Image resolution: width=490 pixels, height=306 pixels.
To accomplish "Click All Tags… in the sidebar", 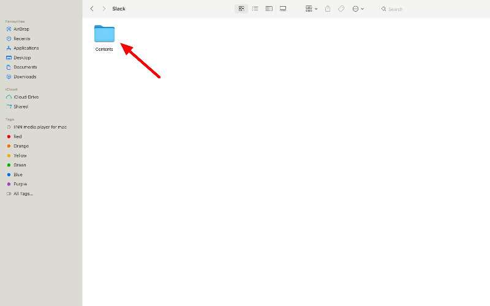I will (x=23, y=193).
